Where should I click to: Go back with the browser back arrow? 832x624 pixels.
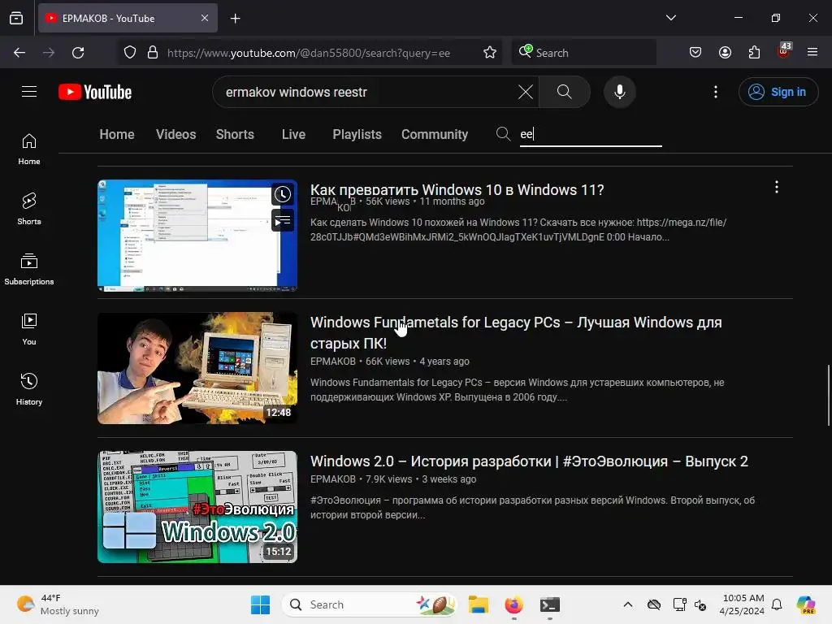tap(19, 53)
